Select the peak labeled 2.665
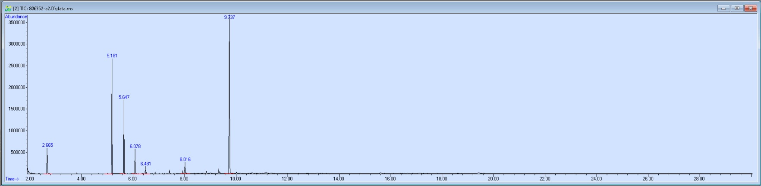The image size is (761, 186). pyautogui.click(x=47, y=145)
